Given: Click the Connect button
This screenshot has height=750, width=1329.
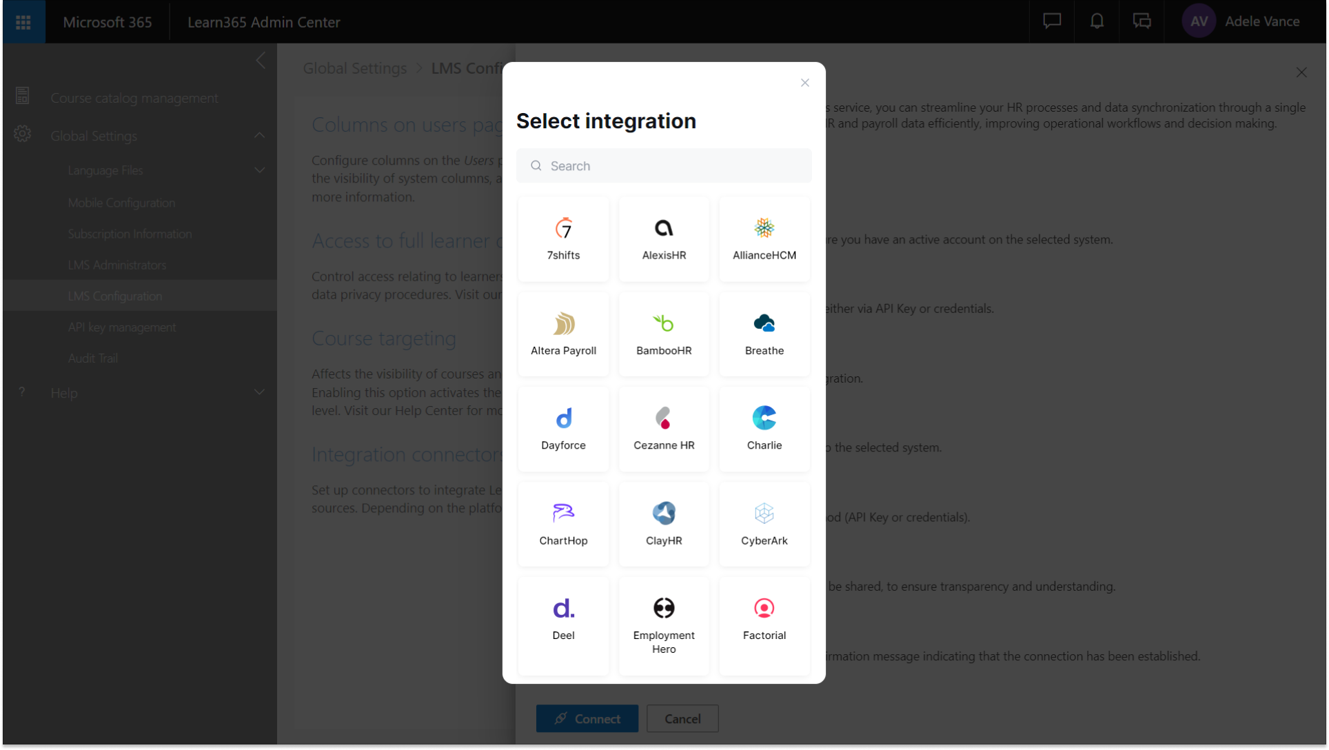Looking at the screenshot, I should click(x=587, y=718).
